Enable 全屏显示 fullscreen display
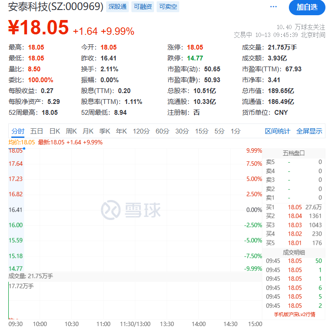Viewport: 335px width, 330px height. pyautogui.click(x=309, y=131)
